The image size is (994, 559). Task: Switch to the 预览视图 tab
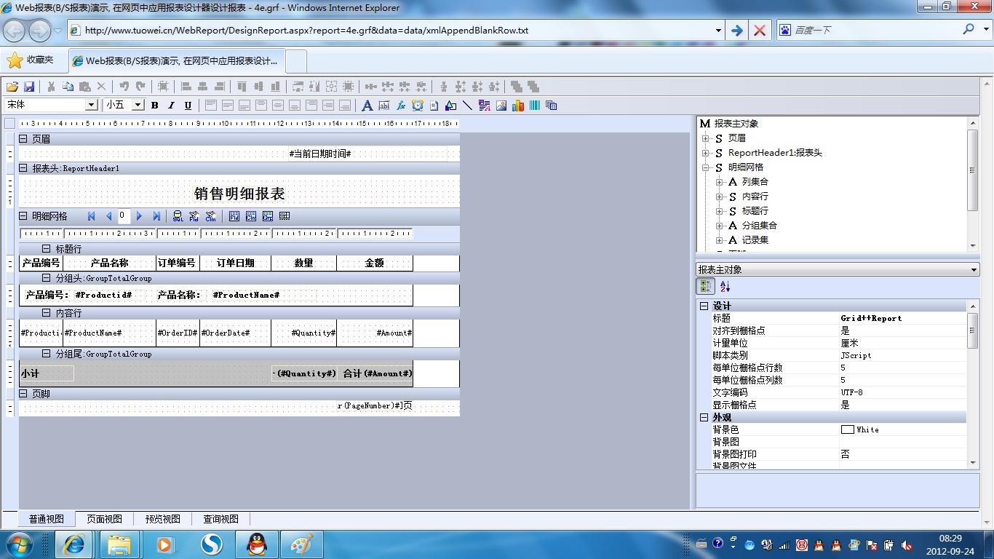[x=162, y=519]
